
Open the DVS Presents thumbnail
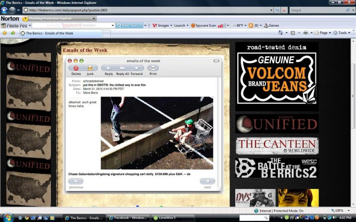tap(256, 198)
